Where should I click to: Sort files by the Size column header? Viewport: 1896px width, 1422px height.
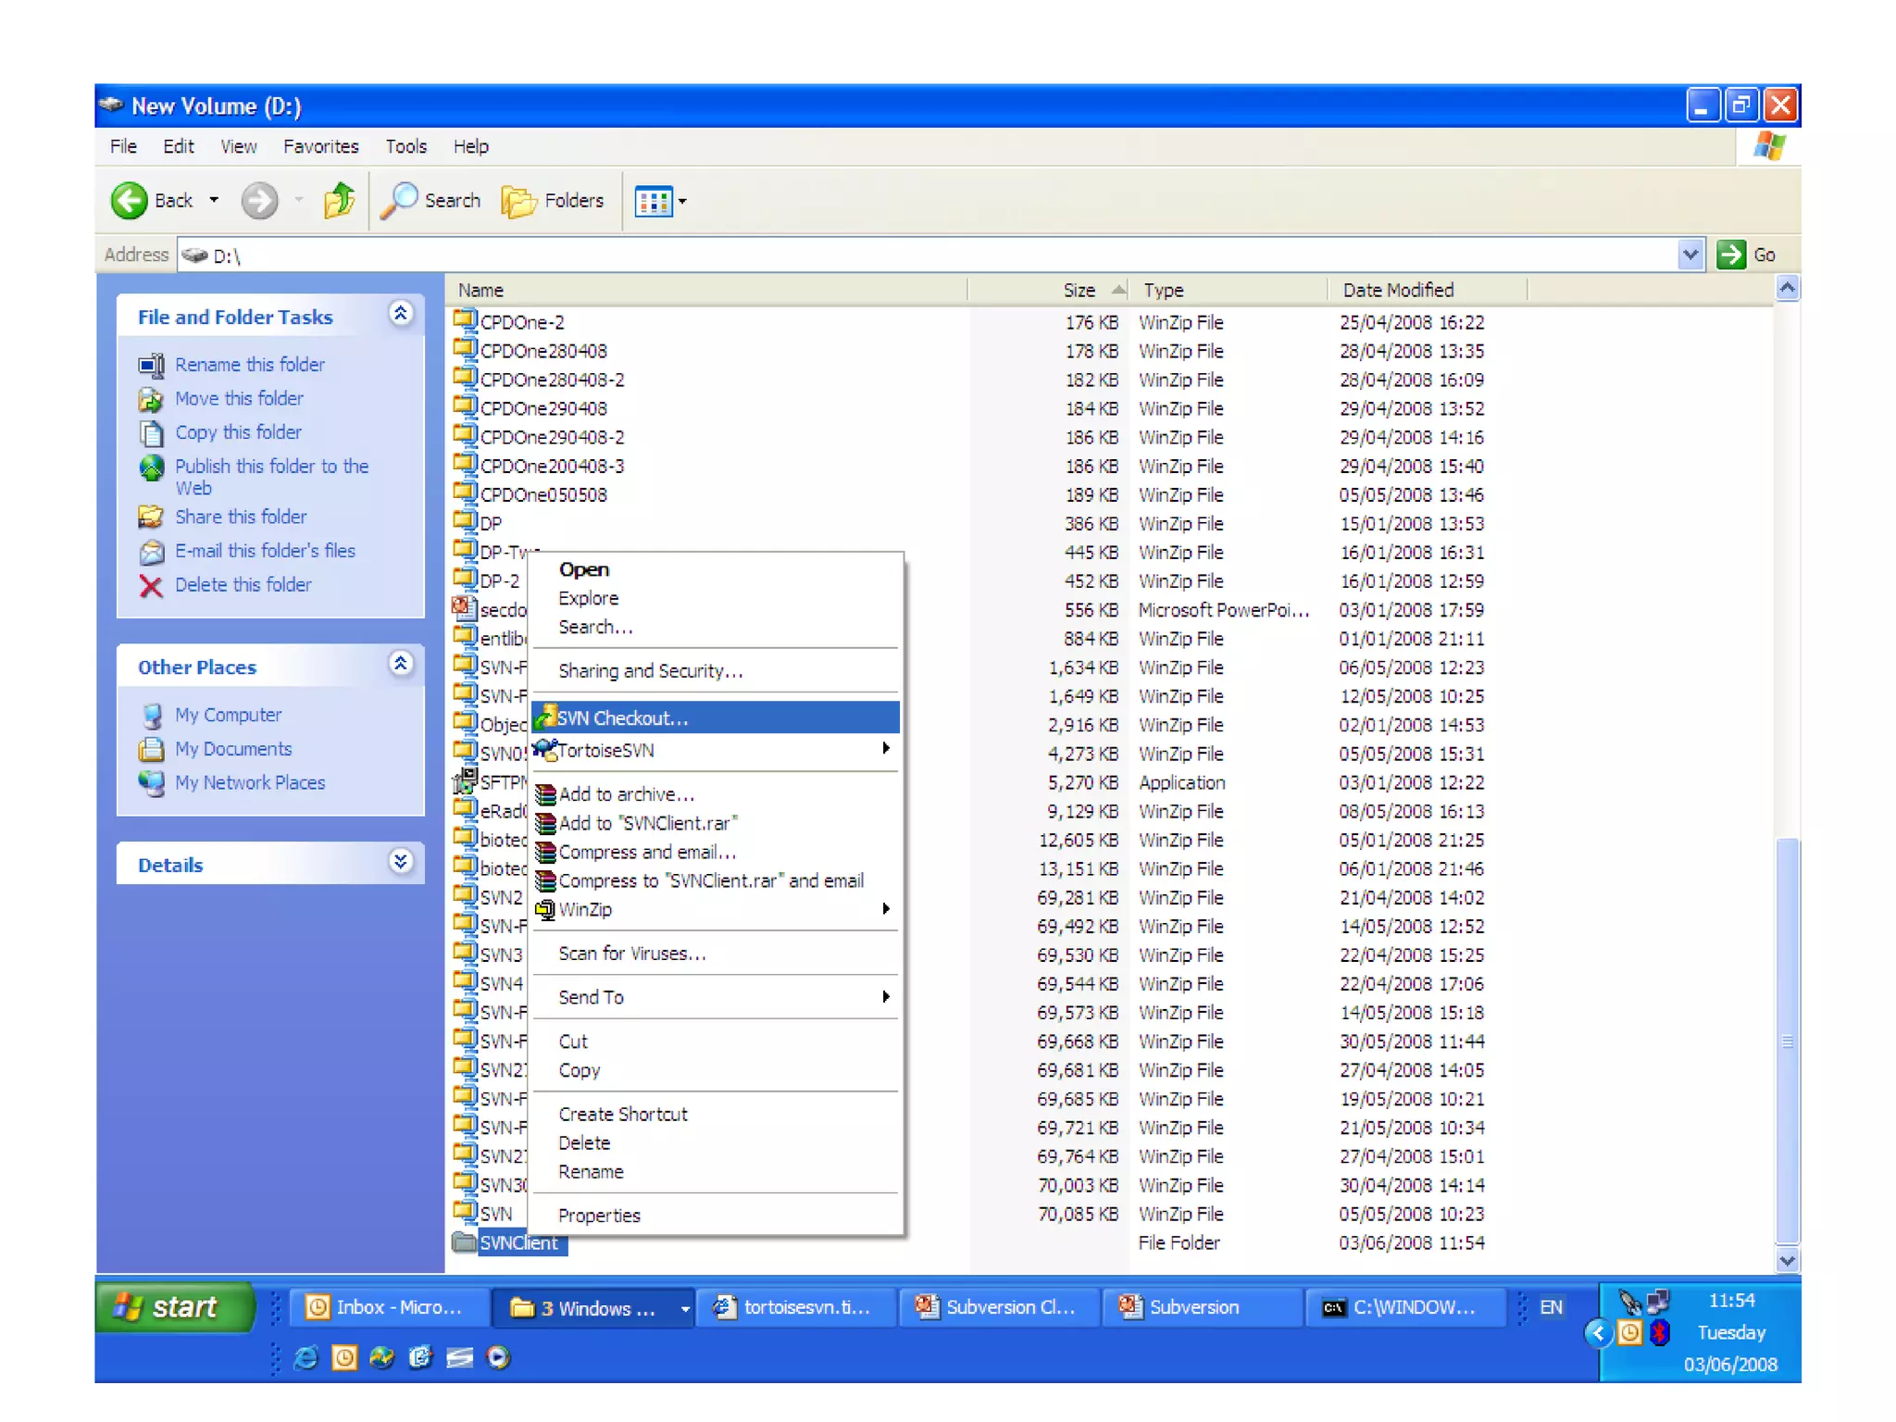pos(1079,290)
